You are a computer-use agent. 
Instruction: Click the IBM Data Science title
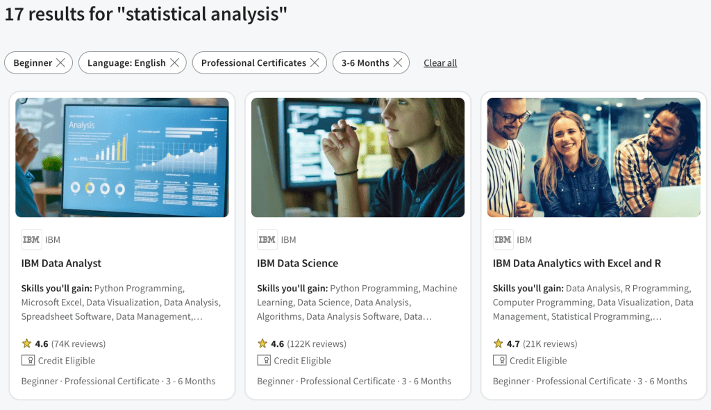[297, 264]
